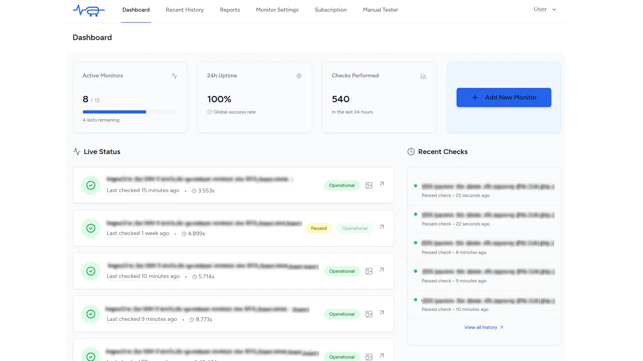The height and width of the screenshot is (361, 643).
Task: Click 'Last checked 15 minutes ago' text
Action: (x=143, y=191)
